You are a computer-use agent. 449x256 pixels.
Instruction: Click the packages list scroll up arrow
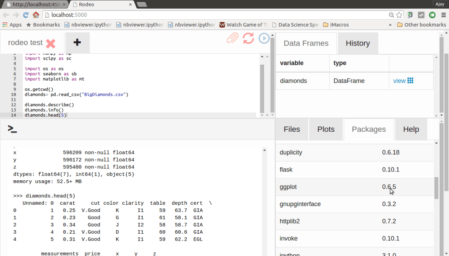pyautogui.click(x=436, y=143)
